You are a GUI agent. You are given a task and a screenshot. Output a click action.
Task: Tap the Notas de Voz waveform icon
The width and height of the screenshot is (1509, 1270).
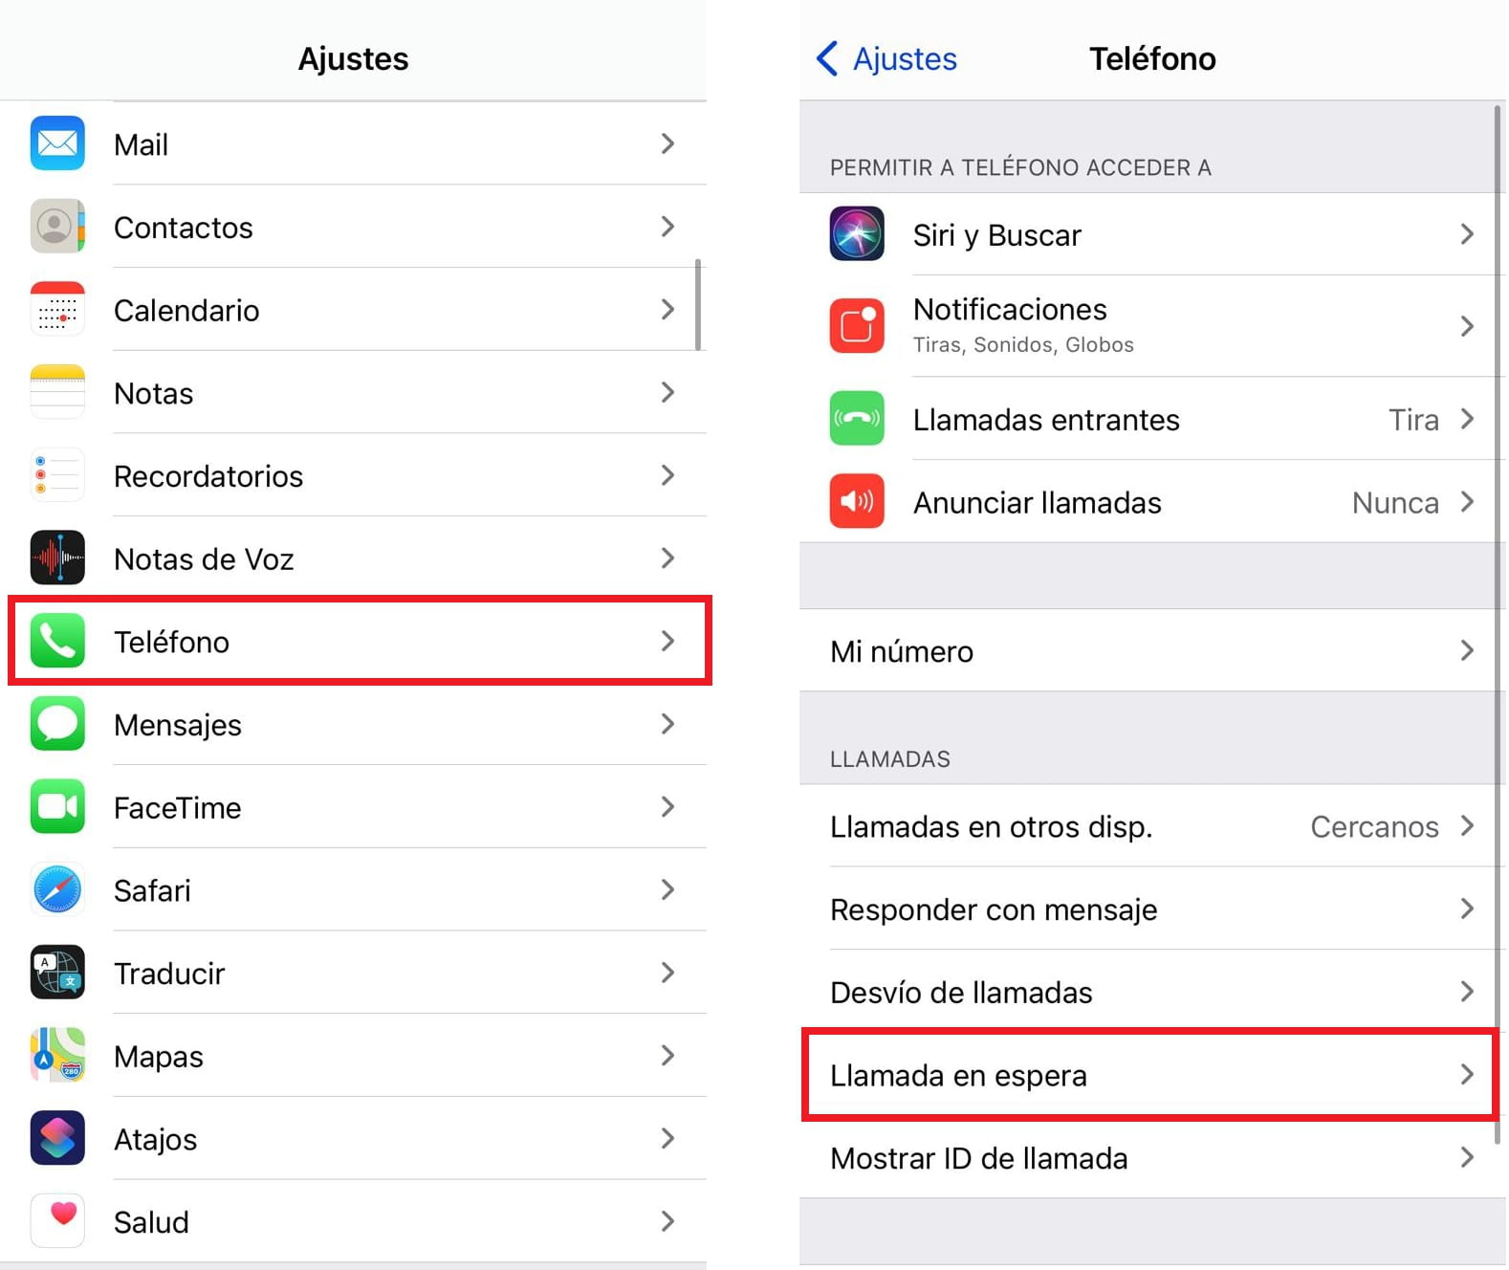point(57,558)
